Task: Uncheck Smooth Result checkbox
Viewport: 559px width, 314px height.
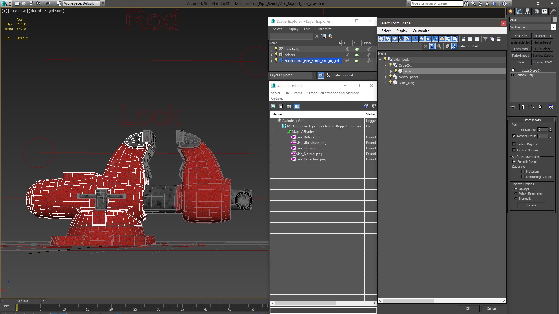Action: click(514, 162)
